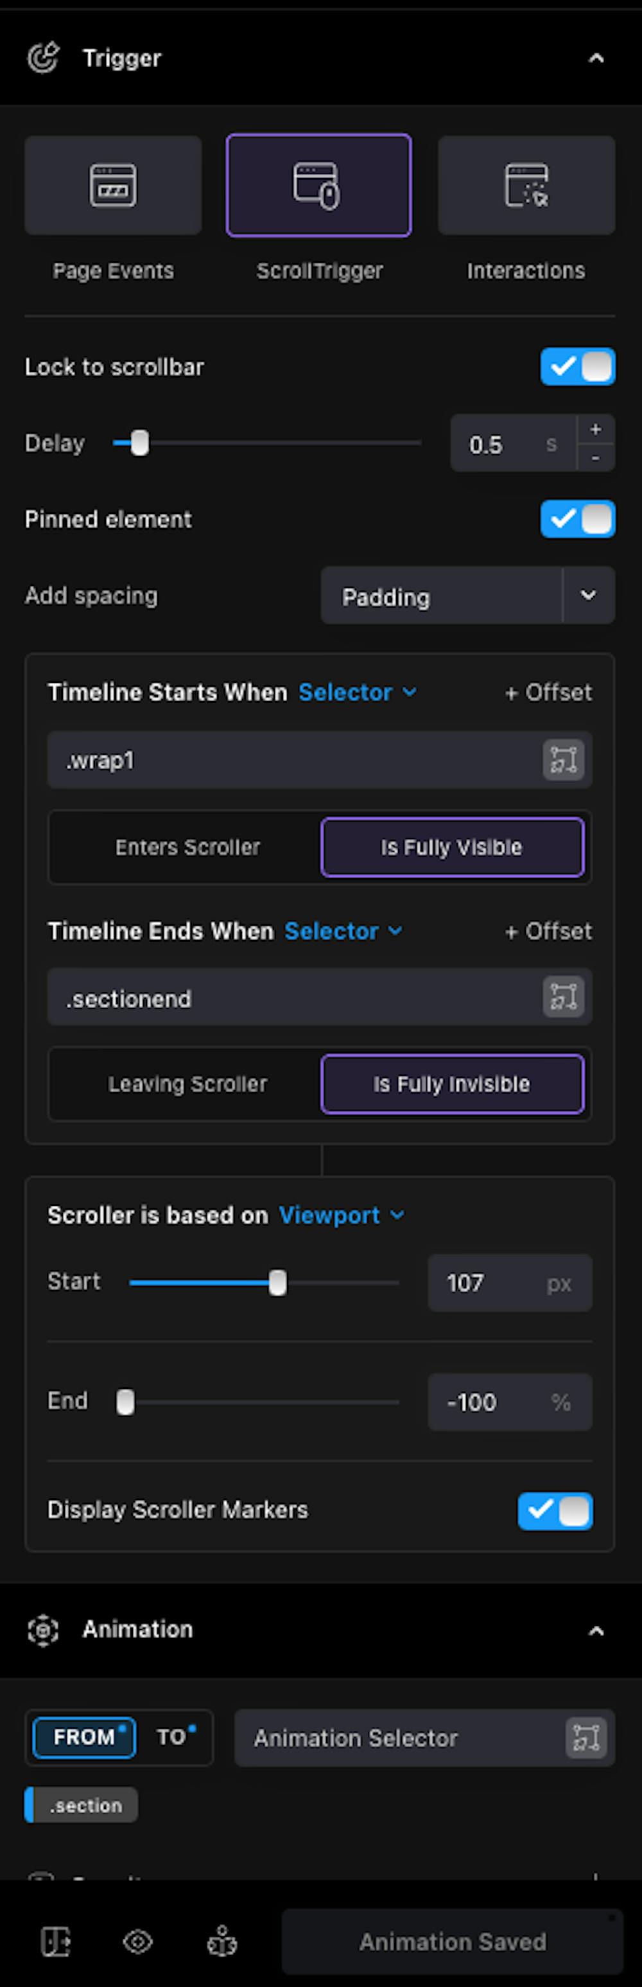Click the Start value input showing 107

pos(485,1283)
